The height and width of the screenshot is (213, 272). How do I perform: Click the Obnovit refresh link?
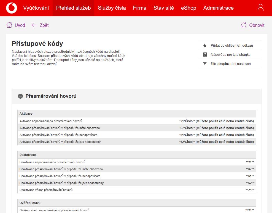257,25
